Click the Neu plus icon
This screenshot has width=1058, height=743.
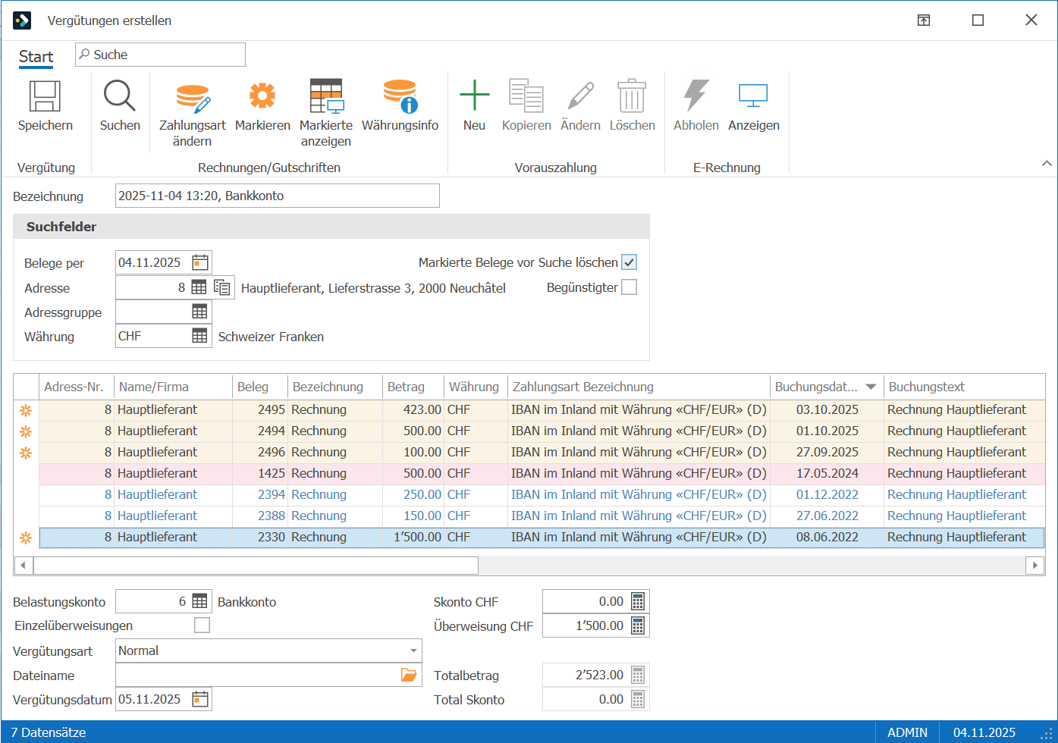(474, 96)
